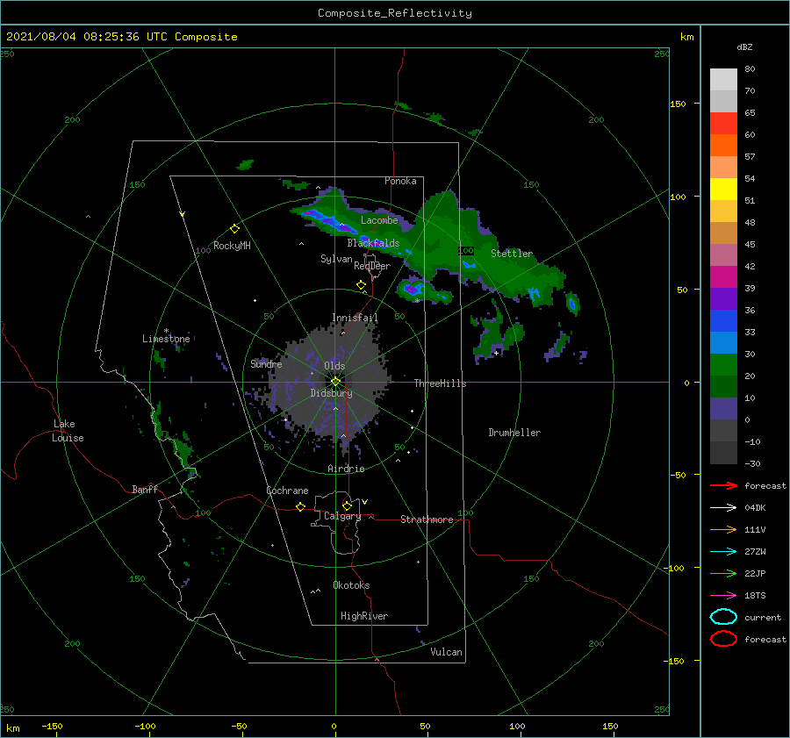Click the Banff town label
The height and width of the screenshot is (738, 790).
tap(145, 489)
